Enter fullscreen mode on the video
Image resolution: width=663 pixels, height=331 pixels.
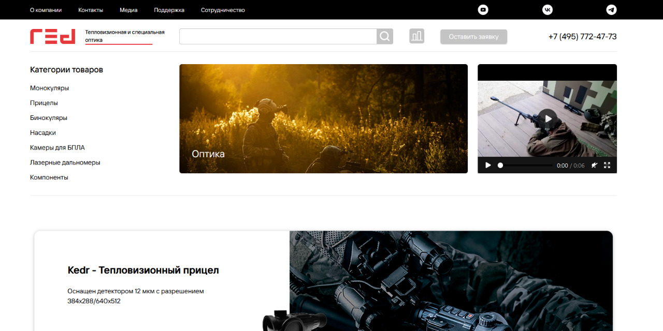[x=607, y=165]
